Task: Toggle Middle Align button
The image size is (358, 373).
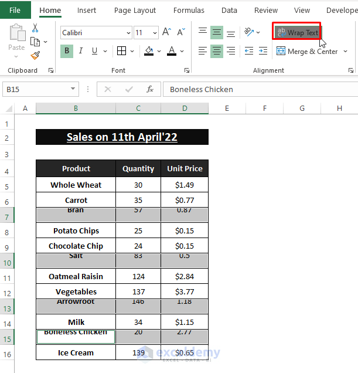Action: point(217,32)
